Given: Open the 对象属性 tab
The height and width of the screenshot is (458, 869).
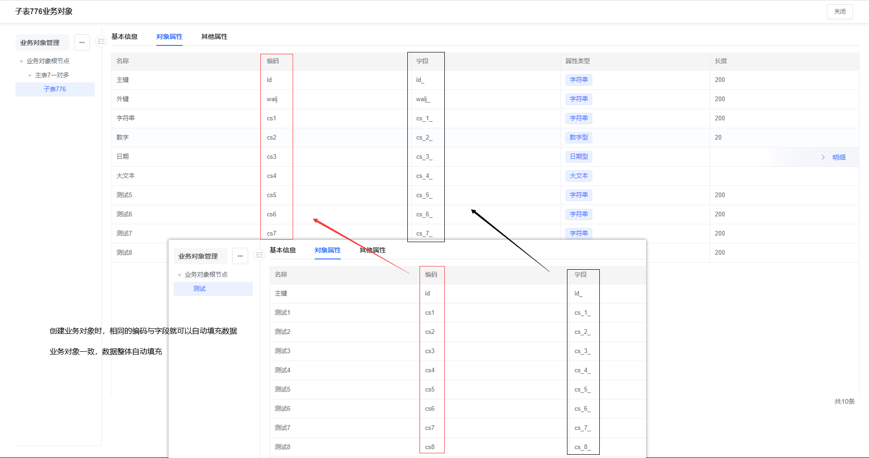Looking at the screenshot, I should coord(169,37).
